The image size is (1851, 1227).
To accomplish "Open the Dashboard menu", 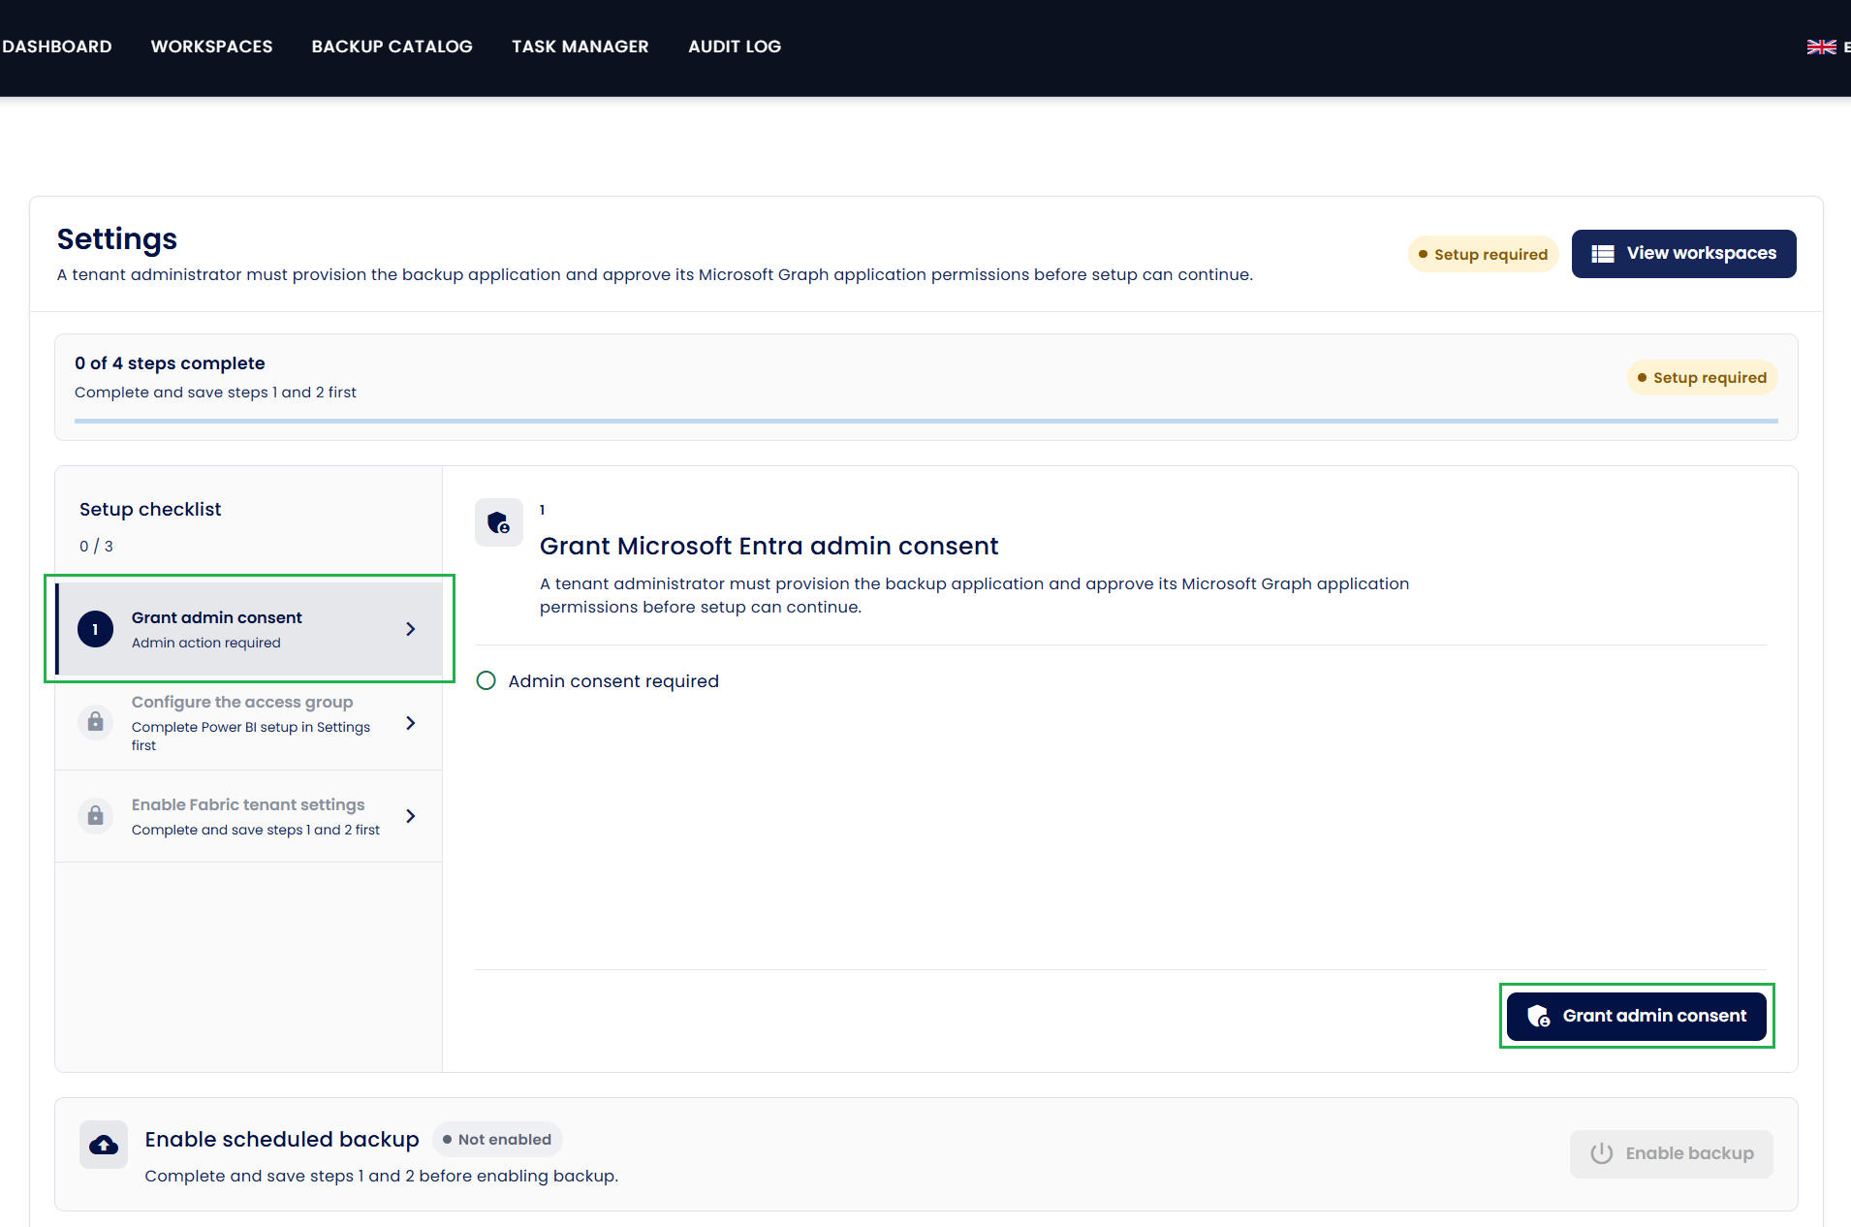I will click(56, 47).
